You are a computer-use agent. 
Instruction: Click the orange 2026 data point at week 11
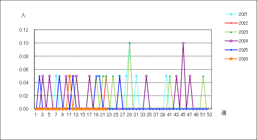pos(70,76)
